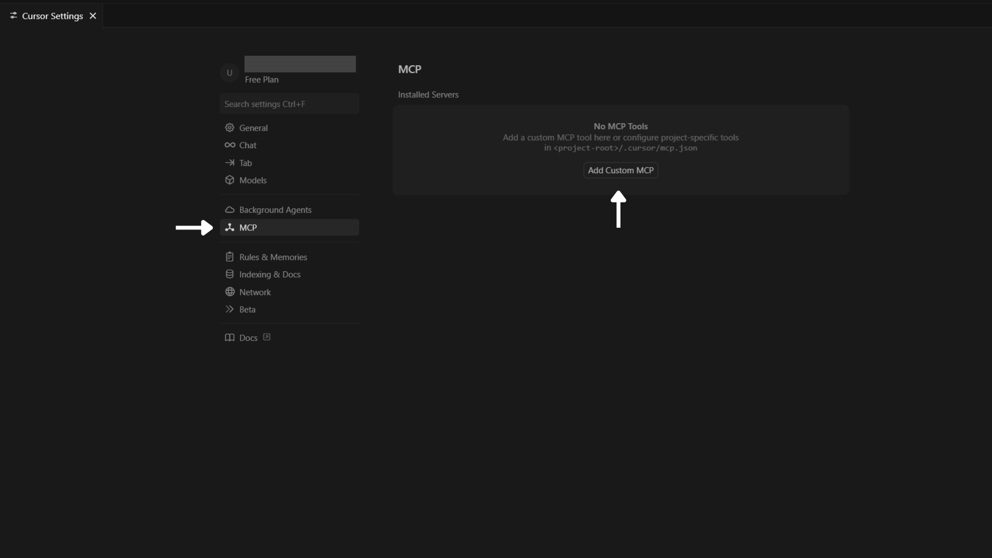Open Docs with the book icon
Screen dimensions: 992x558
pos(230,337)
